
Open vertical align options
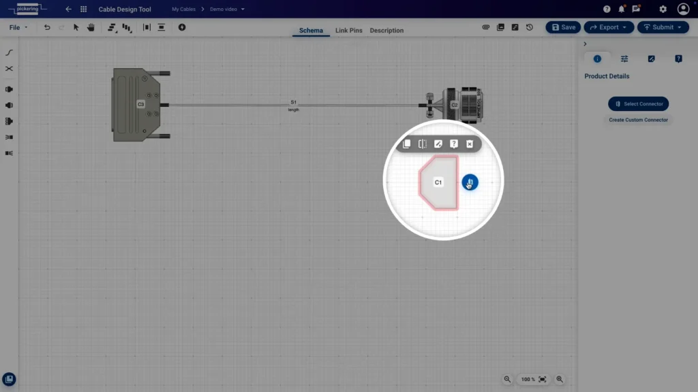point(127,27)
